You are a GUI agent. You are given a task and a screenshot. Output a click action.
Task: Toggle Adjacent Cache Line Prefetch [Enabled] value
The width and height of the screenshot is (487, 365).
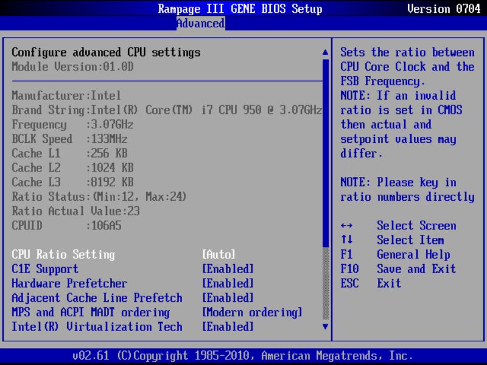click(228, 297)
